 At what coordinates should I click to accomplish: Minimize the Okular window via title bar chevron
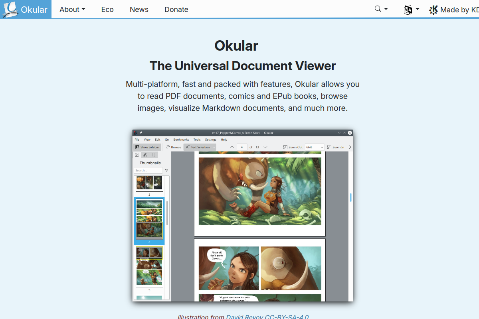(x=339, y=133)
